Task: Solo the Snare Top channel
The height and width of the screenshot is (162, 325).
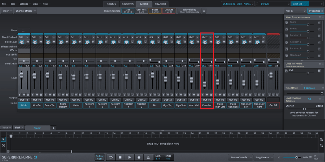Action: pos(46,95)
